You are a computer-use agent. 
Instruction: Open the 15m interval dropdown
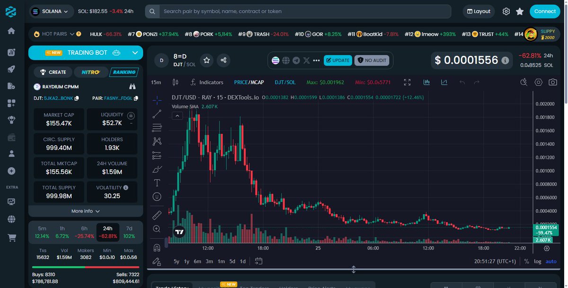click(156, 82)
